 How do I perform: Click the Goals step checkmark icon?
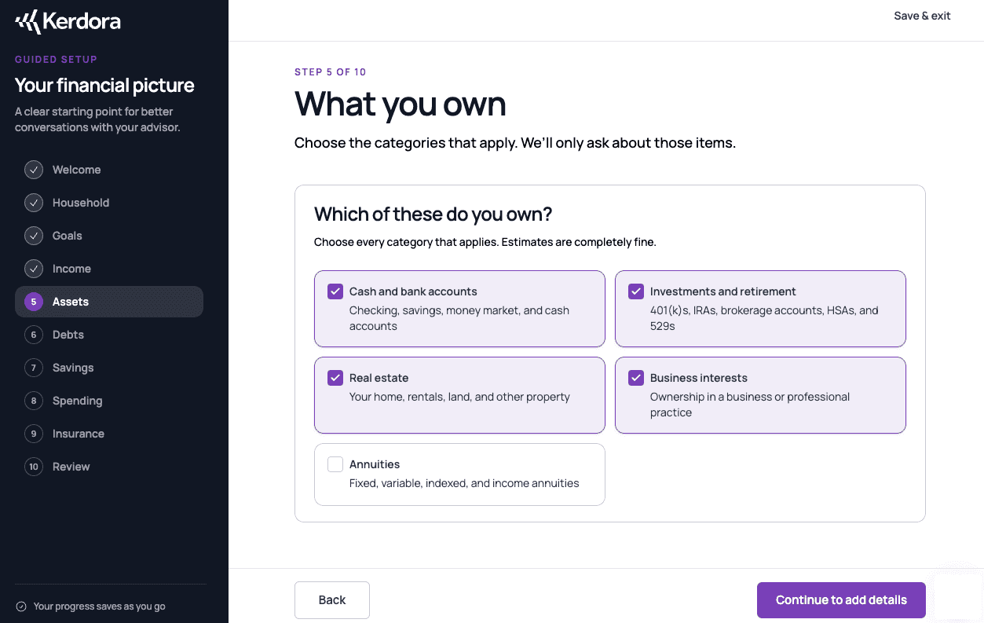[x=33, y=236]
